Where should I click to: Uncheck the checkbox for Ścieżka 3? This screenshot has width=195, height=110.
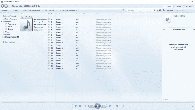pos(49,25)
